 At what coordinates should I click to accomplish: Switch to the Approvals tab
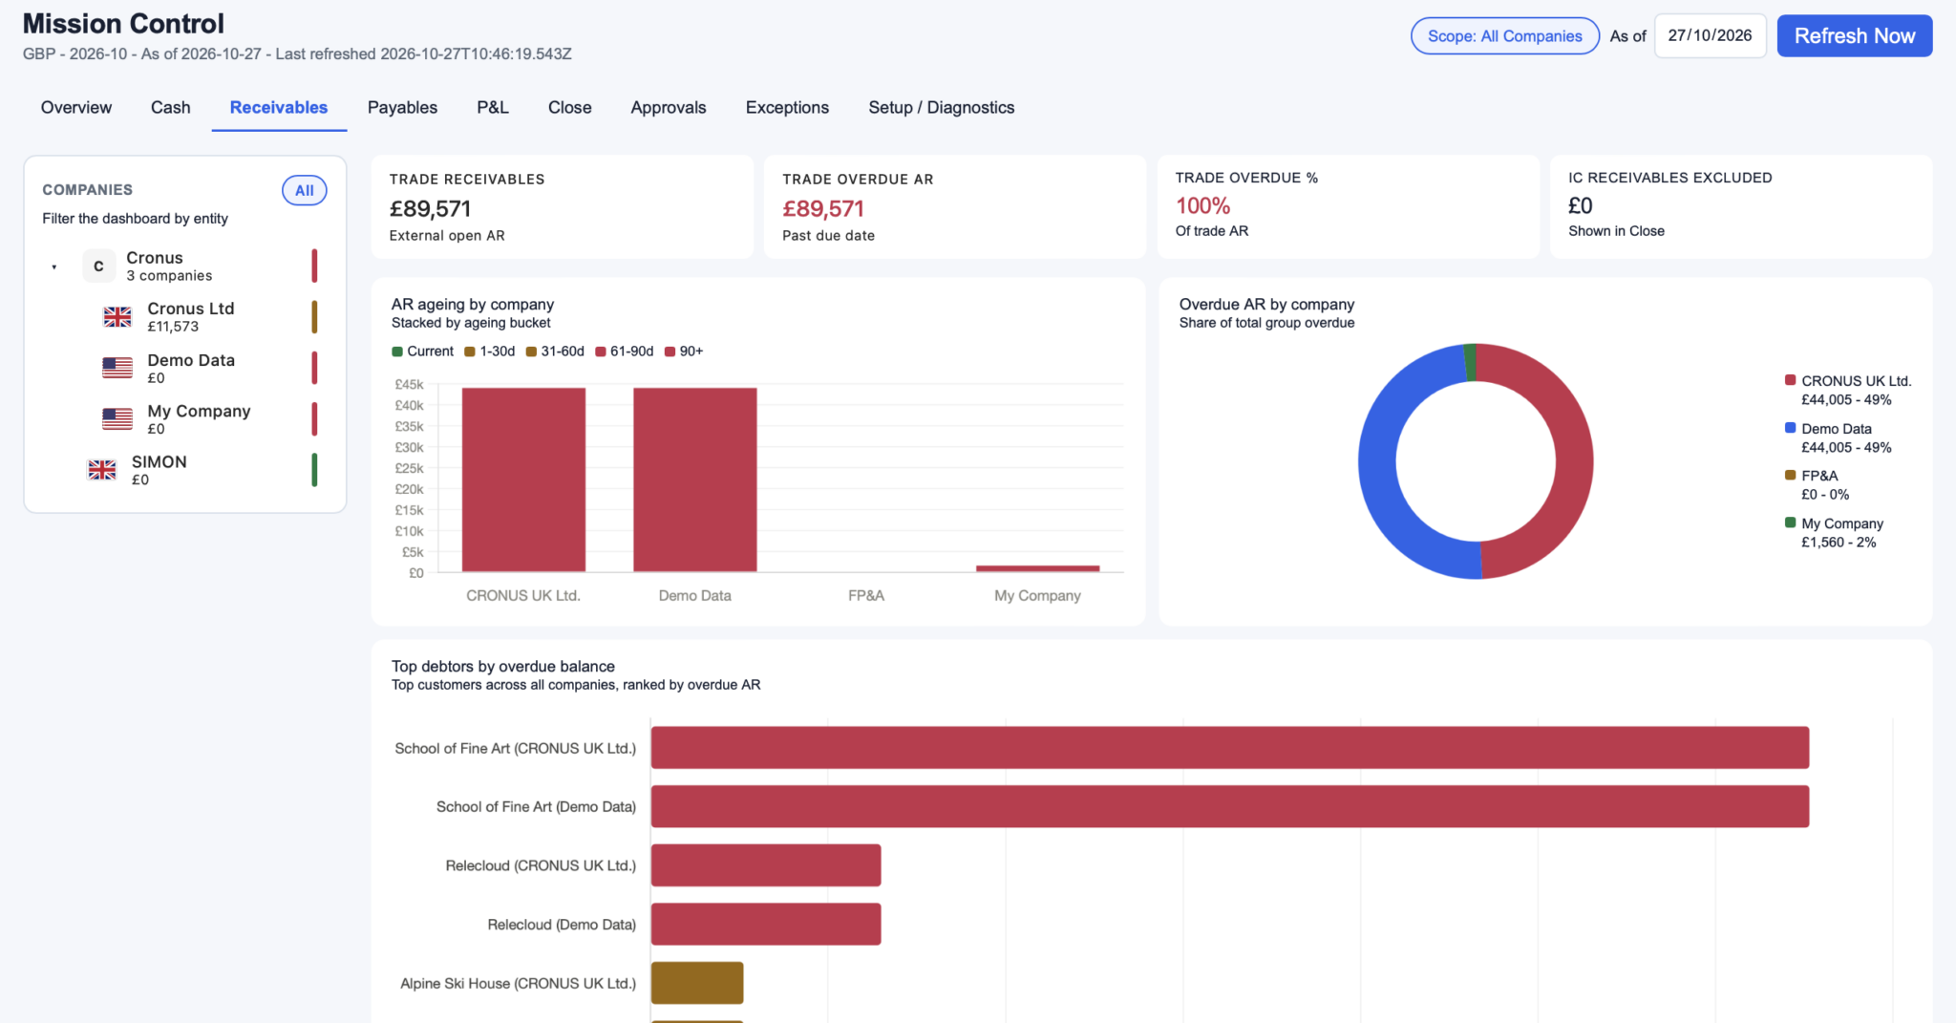[x=669, y=108]
